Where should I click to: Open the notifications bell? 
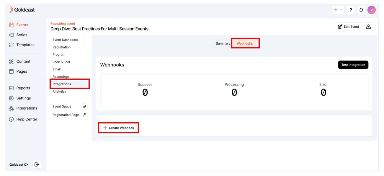pyautogui.click(x=361, y=10)
